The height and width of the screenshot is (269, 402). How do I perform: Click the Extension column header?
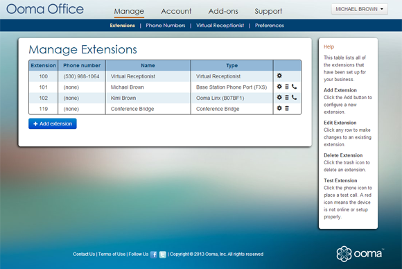click(x=44, y=65)
